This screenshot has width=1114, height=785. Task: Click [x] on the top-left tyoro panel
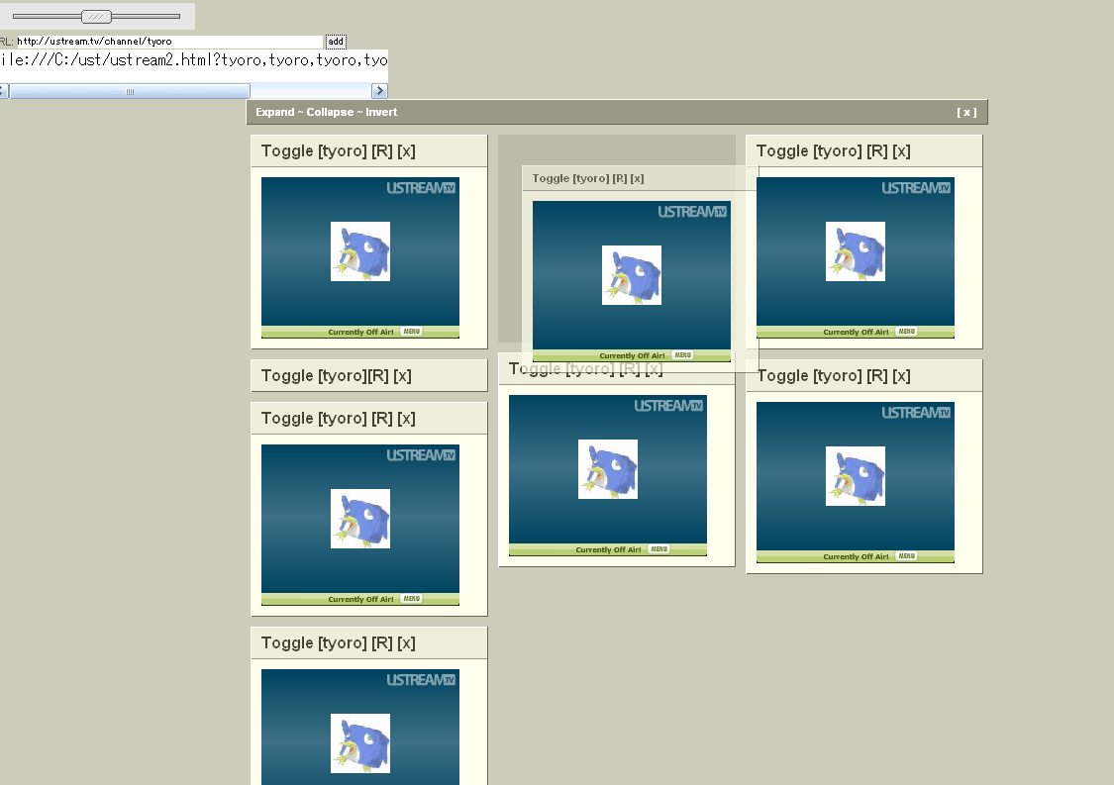(x=406, y=151)
